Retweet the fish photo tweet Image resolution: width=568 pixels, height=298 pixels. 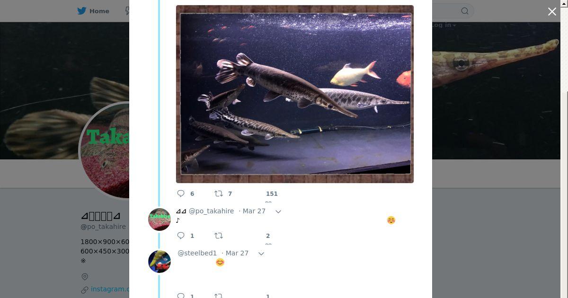[x=219, y=193]
